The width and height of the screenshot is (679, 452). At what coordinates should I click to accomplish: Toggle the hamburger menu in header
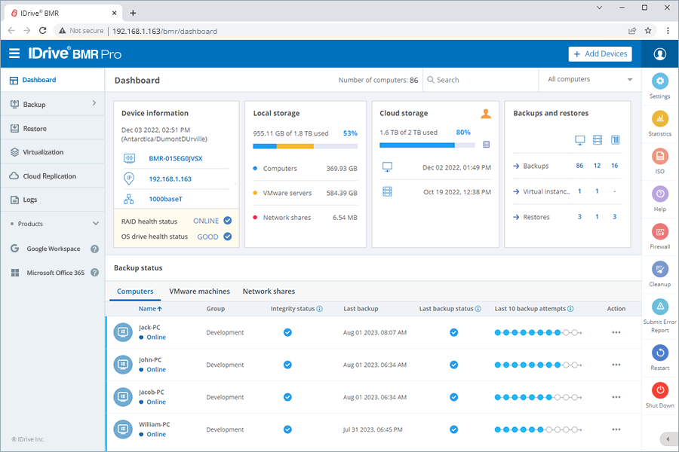(14, 53)
